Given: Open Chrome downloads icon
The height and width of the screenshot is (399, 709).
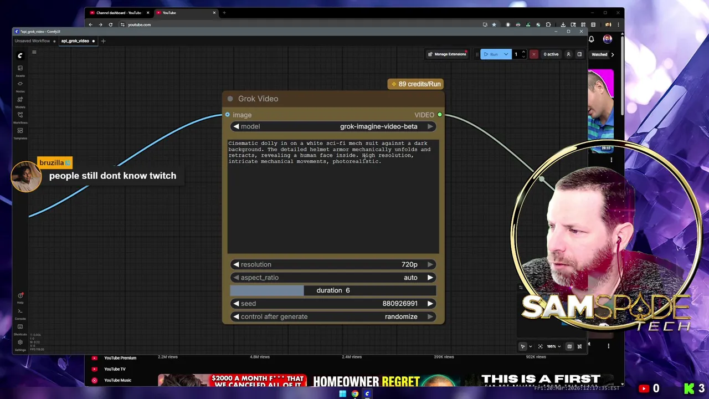Looking at the screenshot, I should tap(563, 24).
